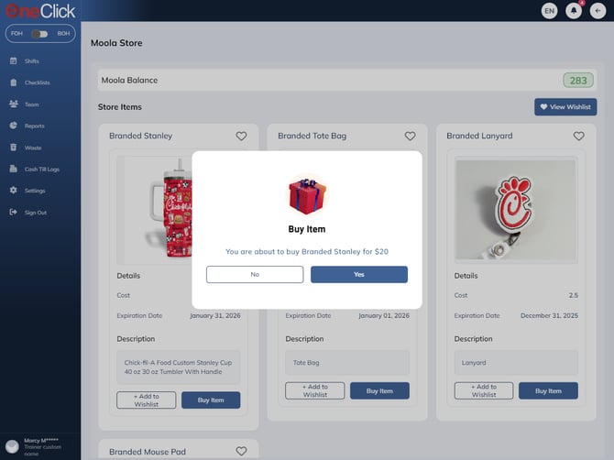
Task: Toggle the FOH/BOH switch
Action: (x=39, y=34)
